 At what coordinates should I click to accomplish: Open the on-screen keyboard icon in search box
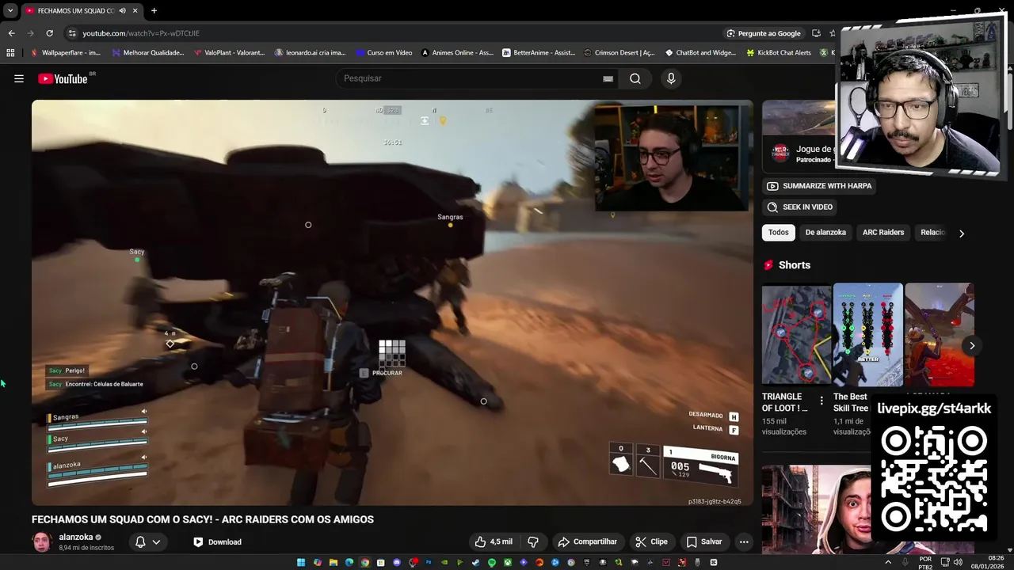(x=608, y=78)
